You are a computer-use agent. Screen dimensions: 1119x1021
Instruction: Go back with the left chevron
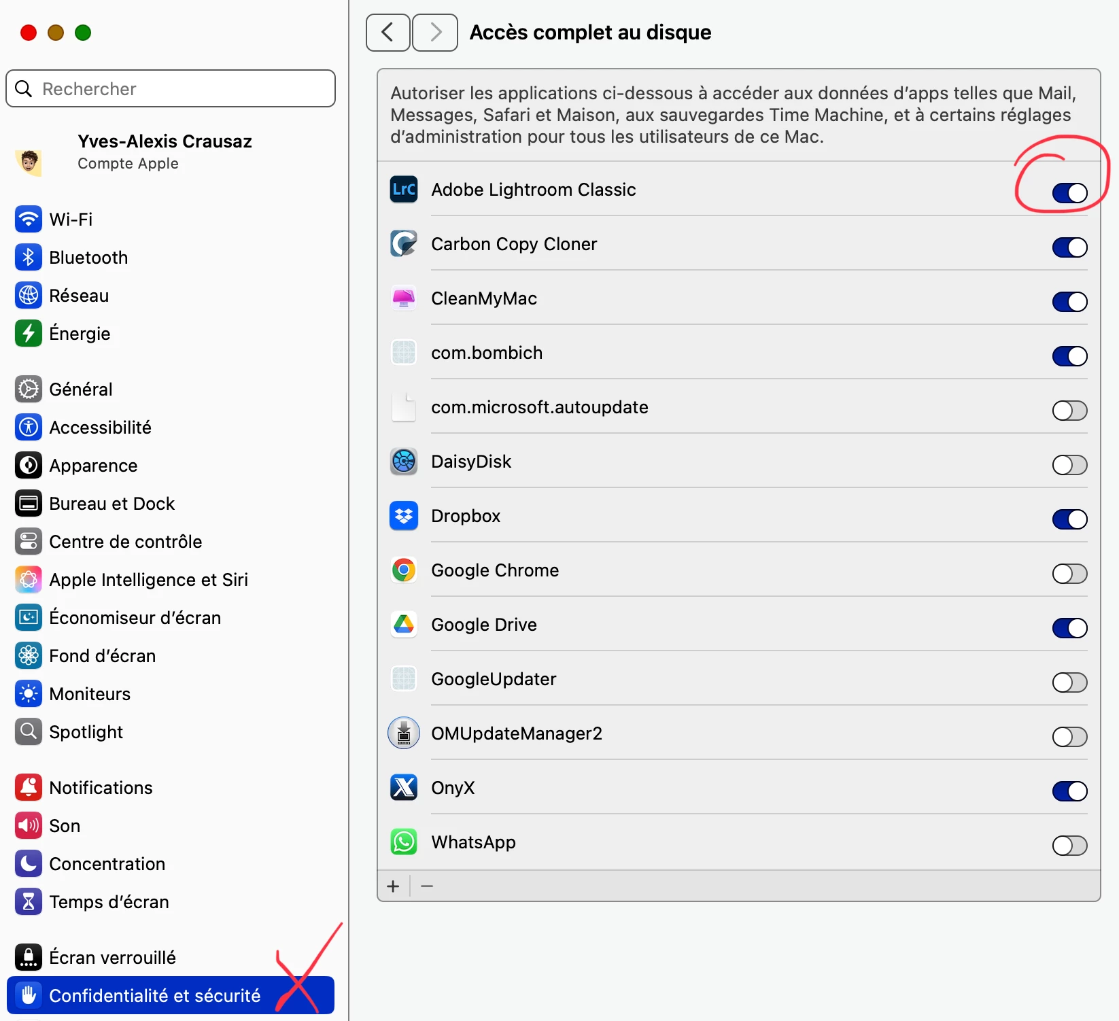click(388, 33)
